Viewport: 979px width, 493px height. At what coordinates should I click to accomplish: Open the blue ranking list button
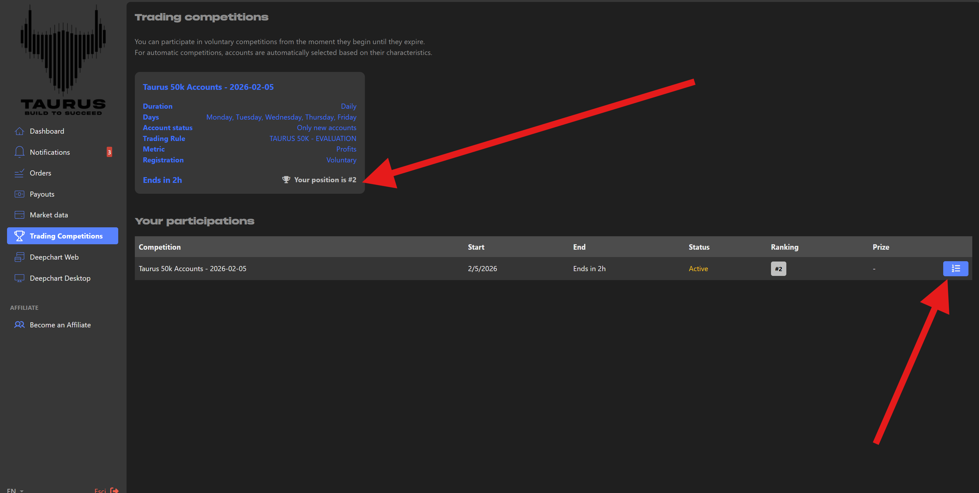tap(955, 269)
